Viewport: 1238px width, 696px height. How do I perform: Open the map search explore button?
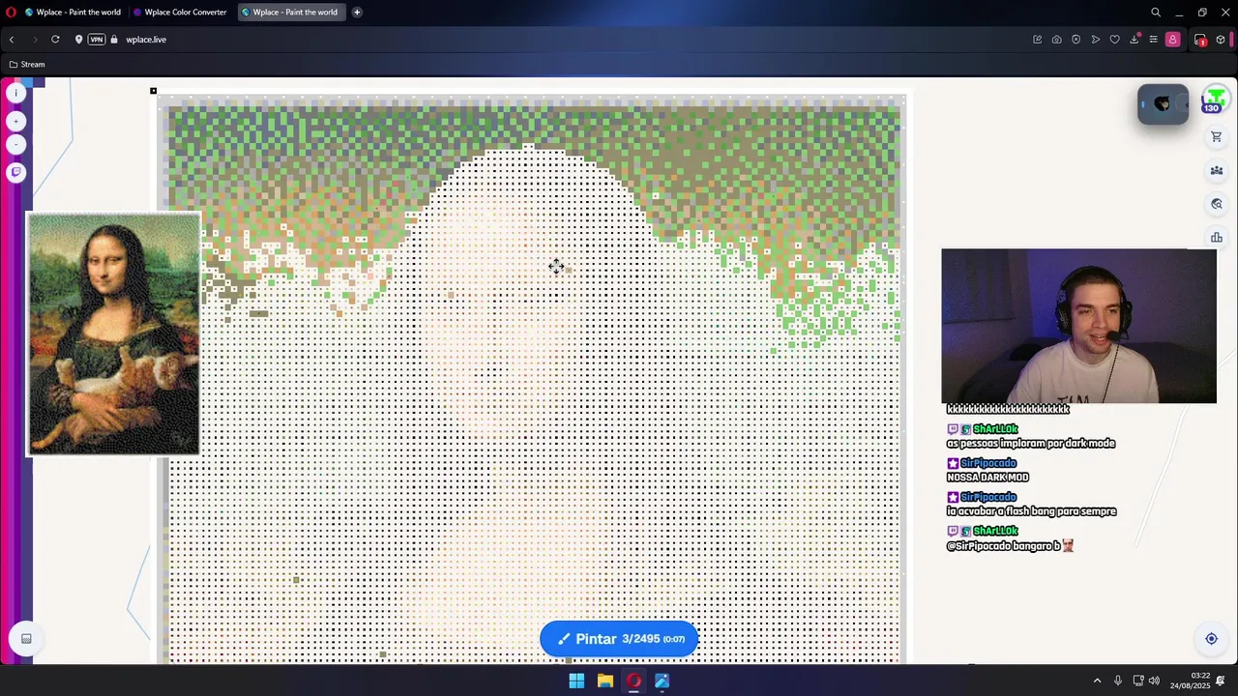click(1217, 204)
